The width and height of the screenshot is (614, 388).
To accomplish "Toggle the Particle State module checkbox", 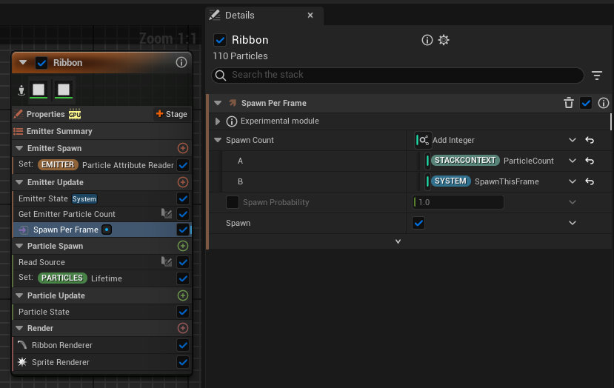I will pos(183,312).
